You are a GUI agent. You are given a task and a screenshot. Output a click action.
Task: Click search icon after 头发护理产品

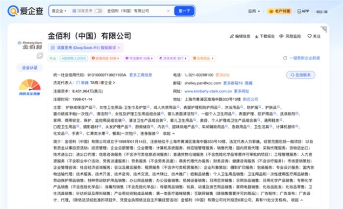[130, 126]
